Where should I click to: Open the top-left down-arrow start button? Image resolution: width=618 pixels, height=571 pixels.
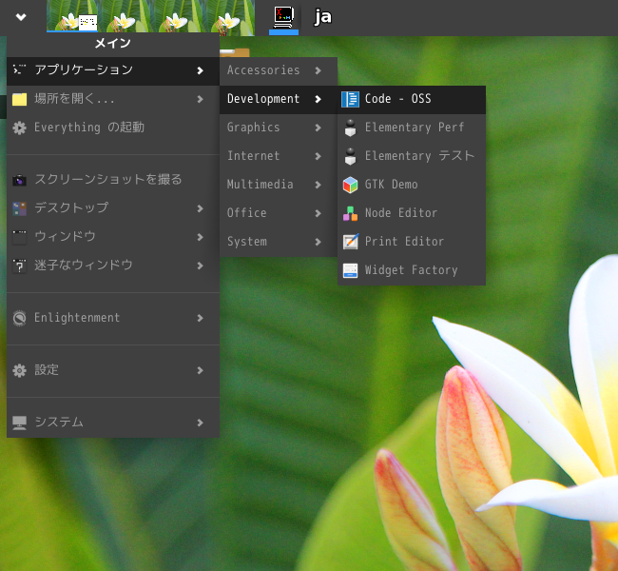coord(21,16)
